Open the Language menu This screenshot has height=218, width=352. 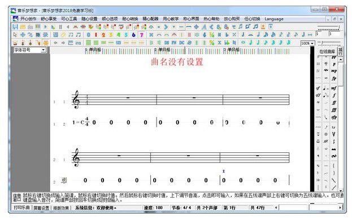273,19
